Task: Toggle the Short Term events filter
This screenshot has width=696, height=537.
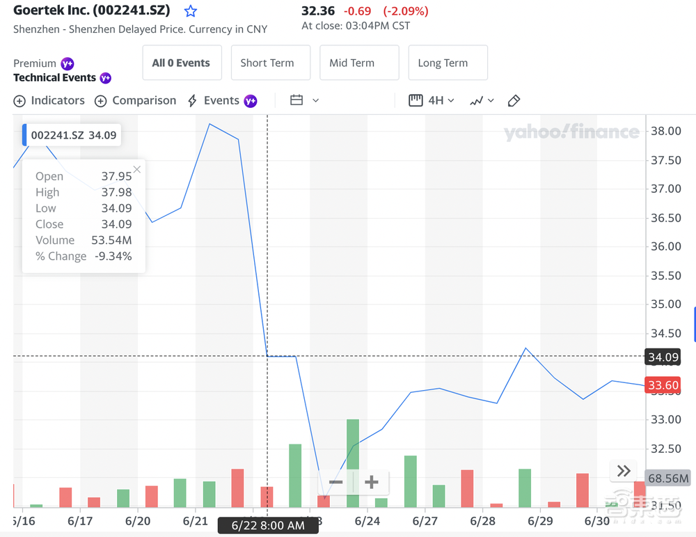Action: [267, 63]
